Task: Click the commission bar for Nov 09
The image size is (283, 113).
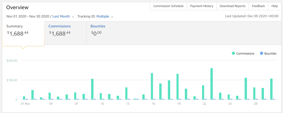Action: (x=92, y=89)
